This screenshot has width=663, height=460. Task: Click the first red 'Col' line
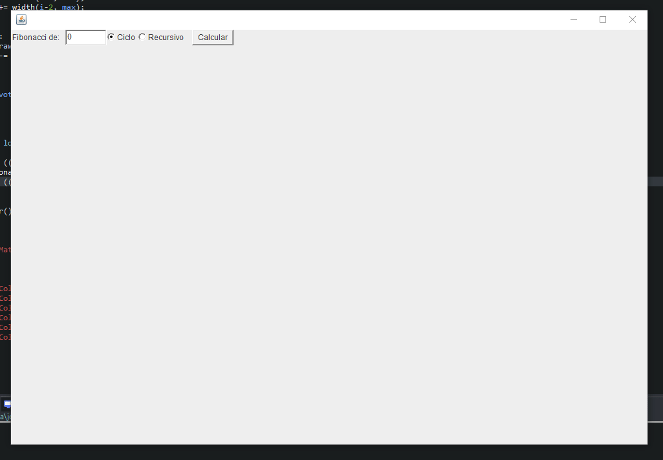(x=5, y=289)
